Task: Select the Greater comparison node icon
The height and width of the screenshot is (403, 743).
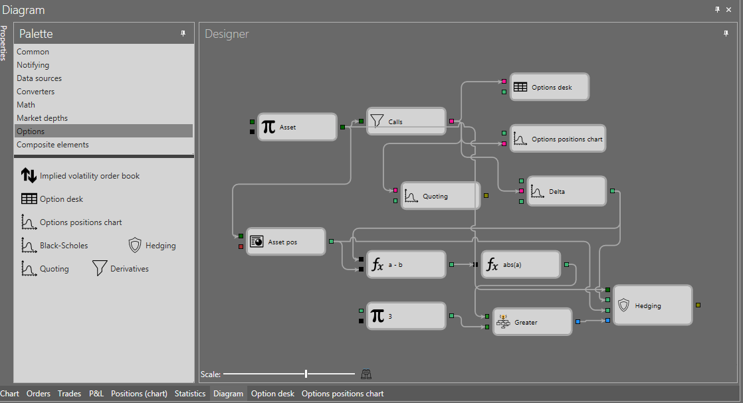Action: coord(503,322)
